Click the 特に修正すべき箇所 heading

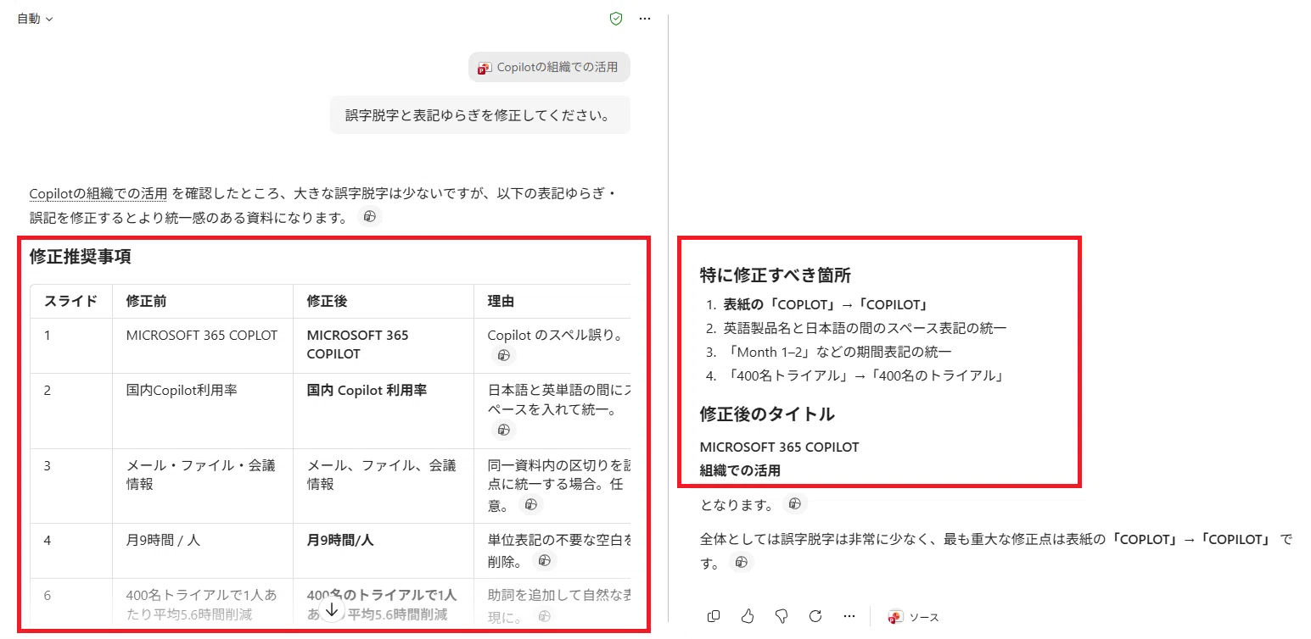click(776, 275)
